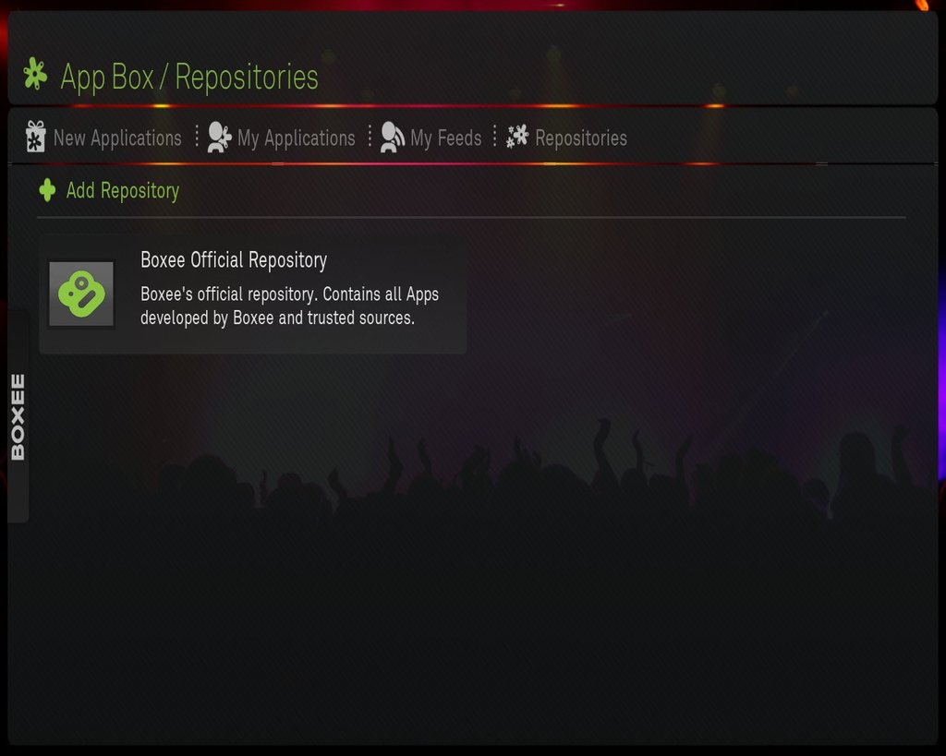Viewport: 946px width, 756px height.
Task: Click dotted separator after New Applications
Action: point(197,137)
